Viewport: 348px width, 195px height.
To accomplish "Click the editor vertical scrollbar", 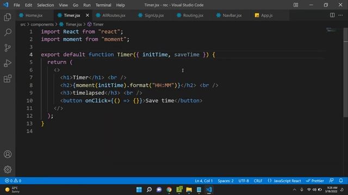I will (x=345, y=73).
